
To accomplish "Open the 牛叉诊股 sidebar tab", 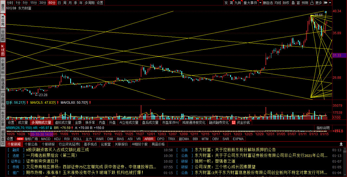I will click(x=3, y=118).
